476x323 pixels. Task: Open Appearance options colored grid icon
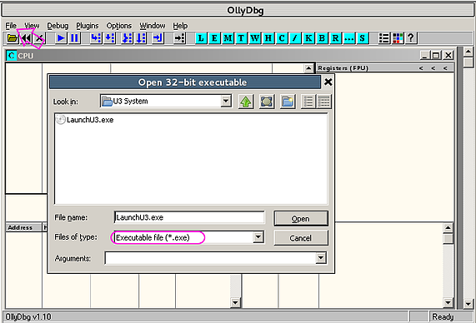tap(398, 38)
